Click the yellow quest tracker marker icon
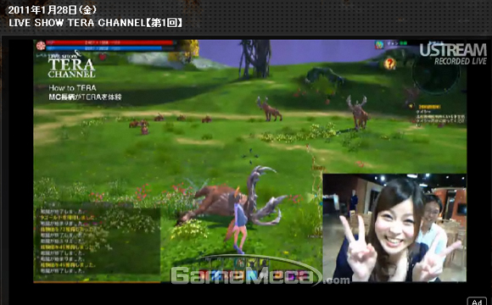This screenshot has width=492, height=305. tap(411, 107)
